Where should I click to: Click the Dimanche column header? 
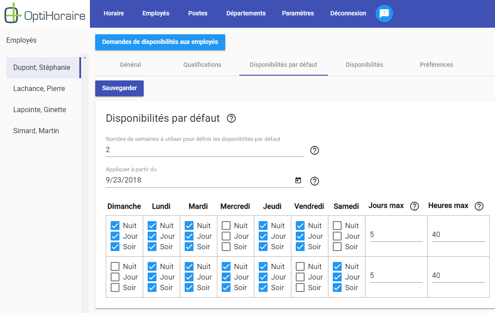(124, 206)
